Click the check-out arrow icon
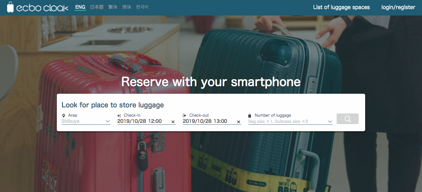422x192 pixels. click(x=185, y=115)
